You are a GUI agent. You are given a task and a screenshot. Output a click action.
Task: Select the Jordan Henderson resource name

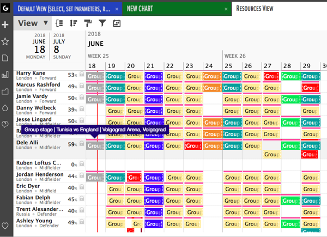[40, 174]
